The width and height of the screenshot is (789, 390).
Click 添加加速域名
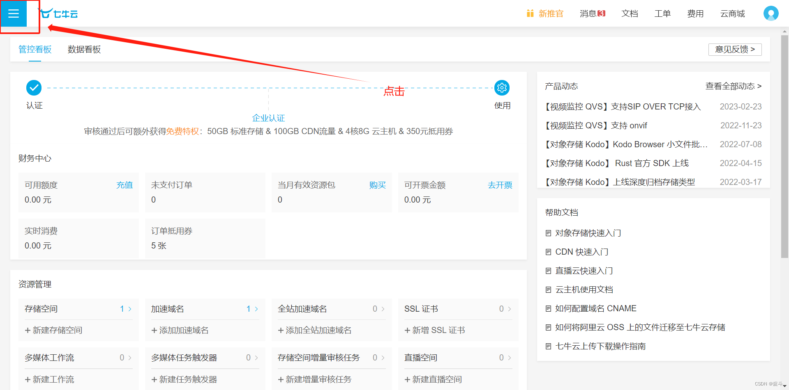click(x=180, y=330)
